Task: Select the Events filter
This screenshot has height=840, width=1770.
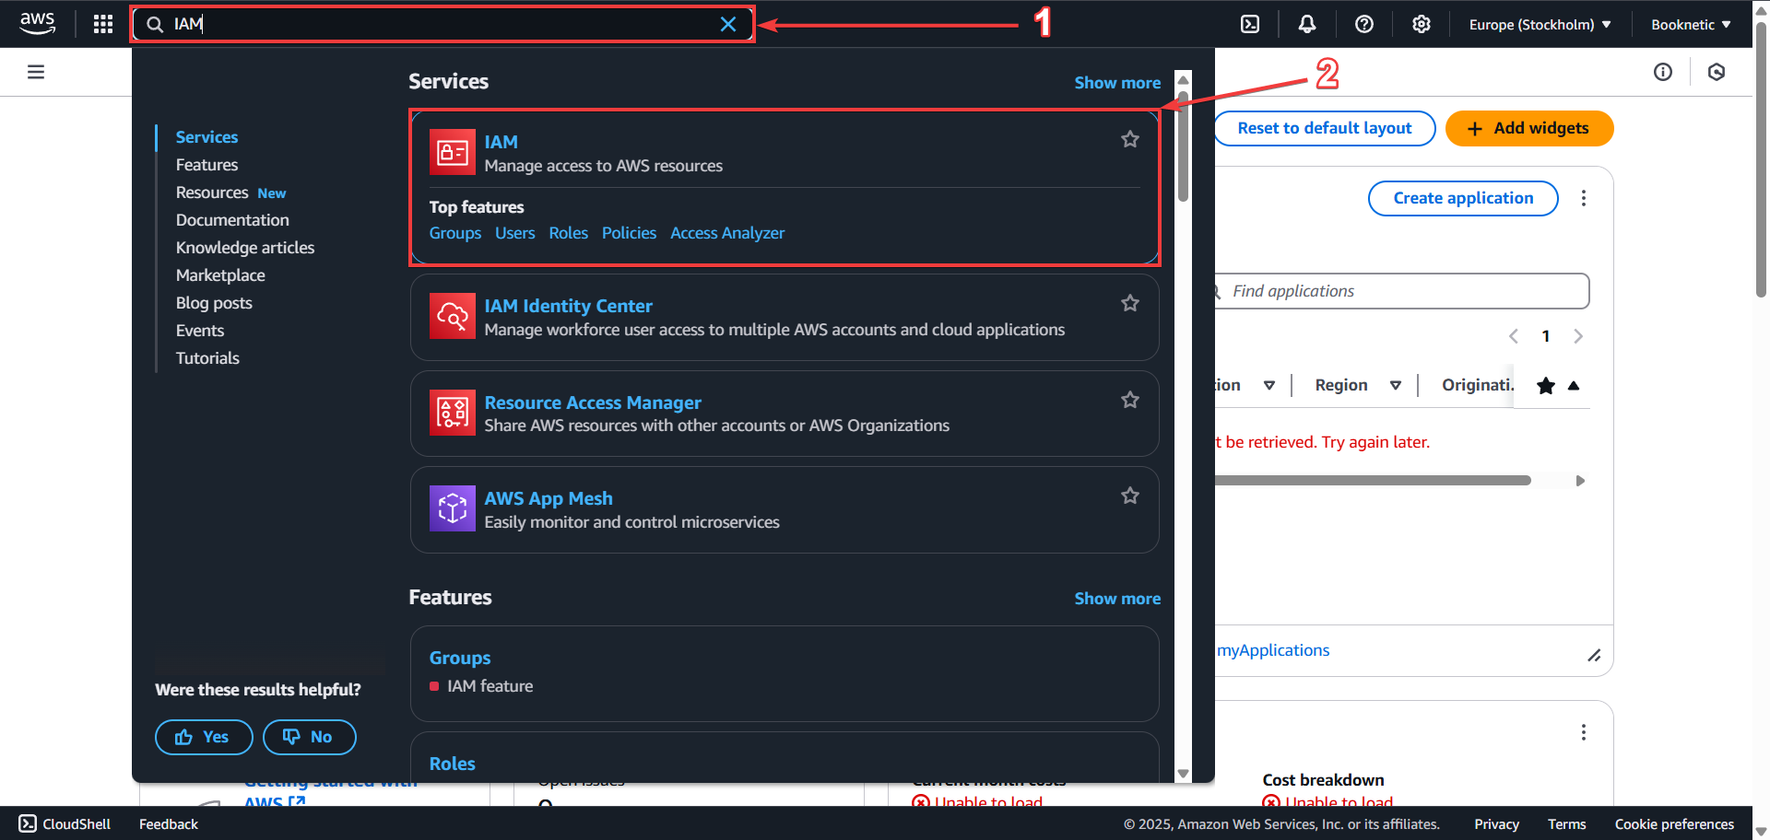Action: (200, 331)
